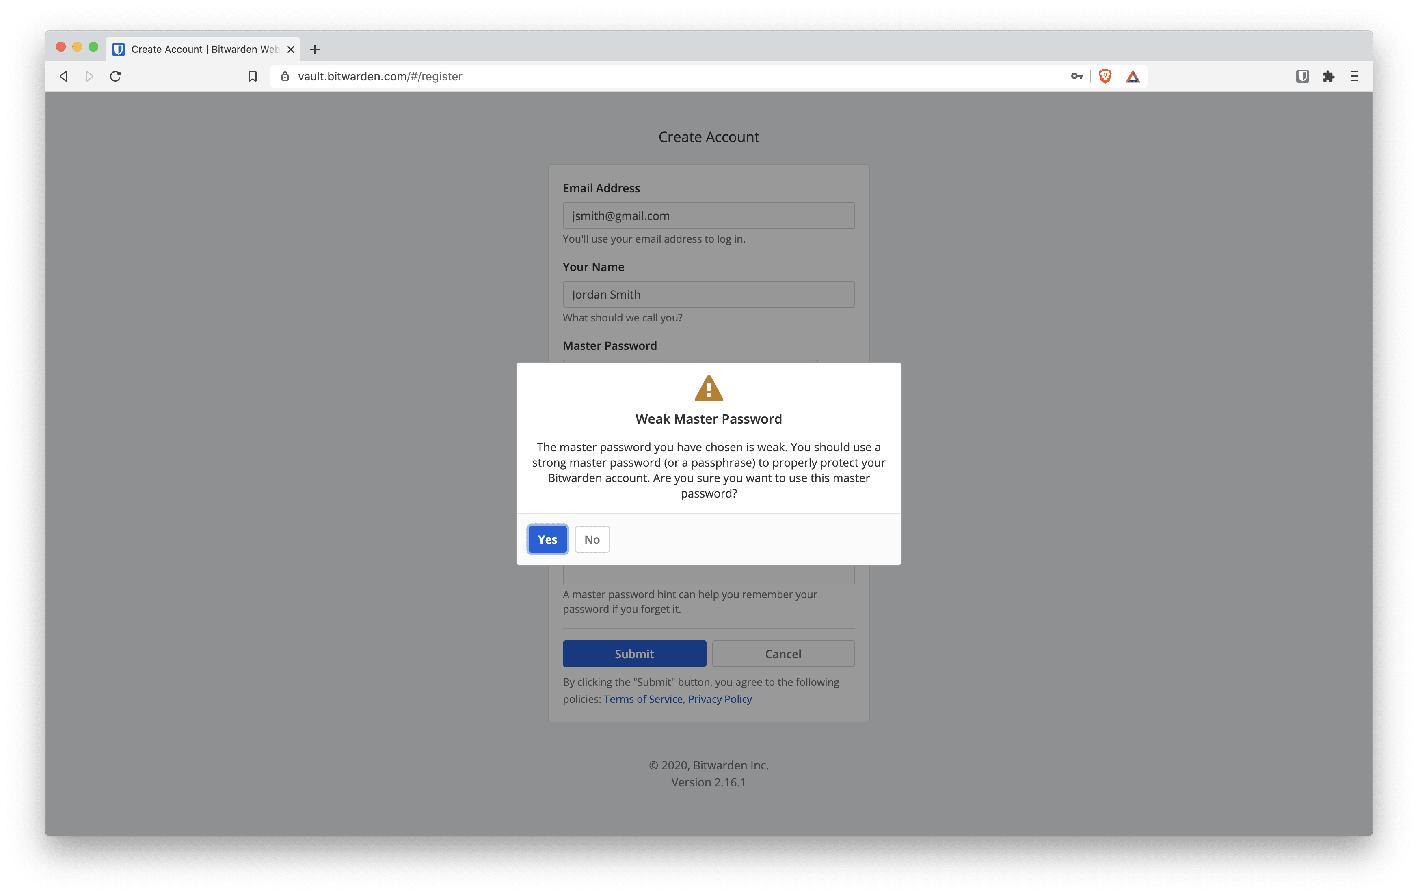
Task: Click the Email Address input field
Action: point(709,215)
